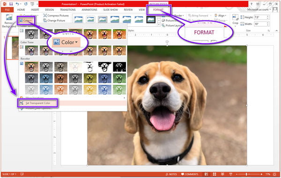Open the Color dropdown in the ribbon
Viewport: 281px width, 178px height.
click(26, 21)
